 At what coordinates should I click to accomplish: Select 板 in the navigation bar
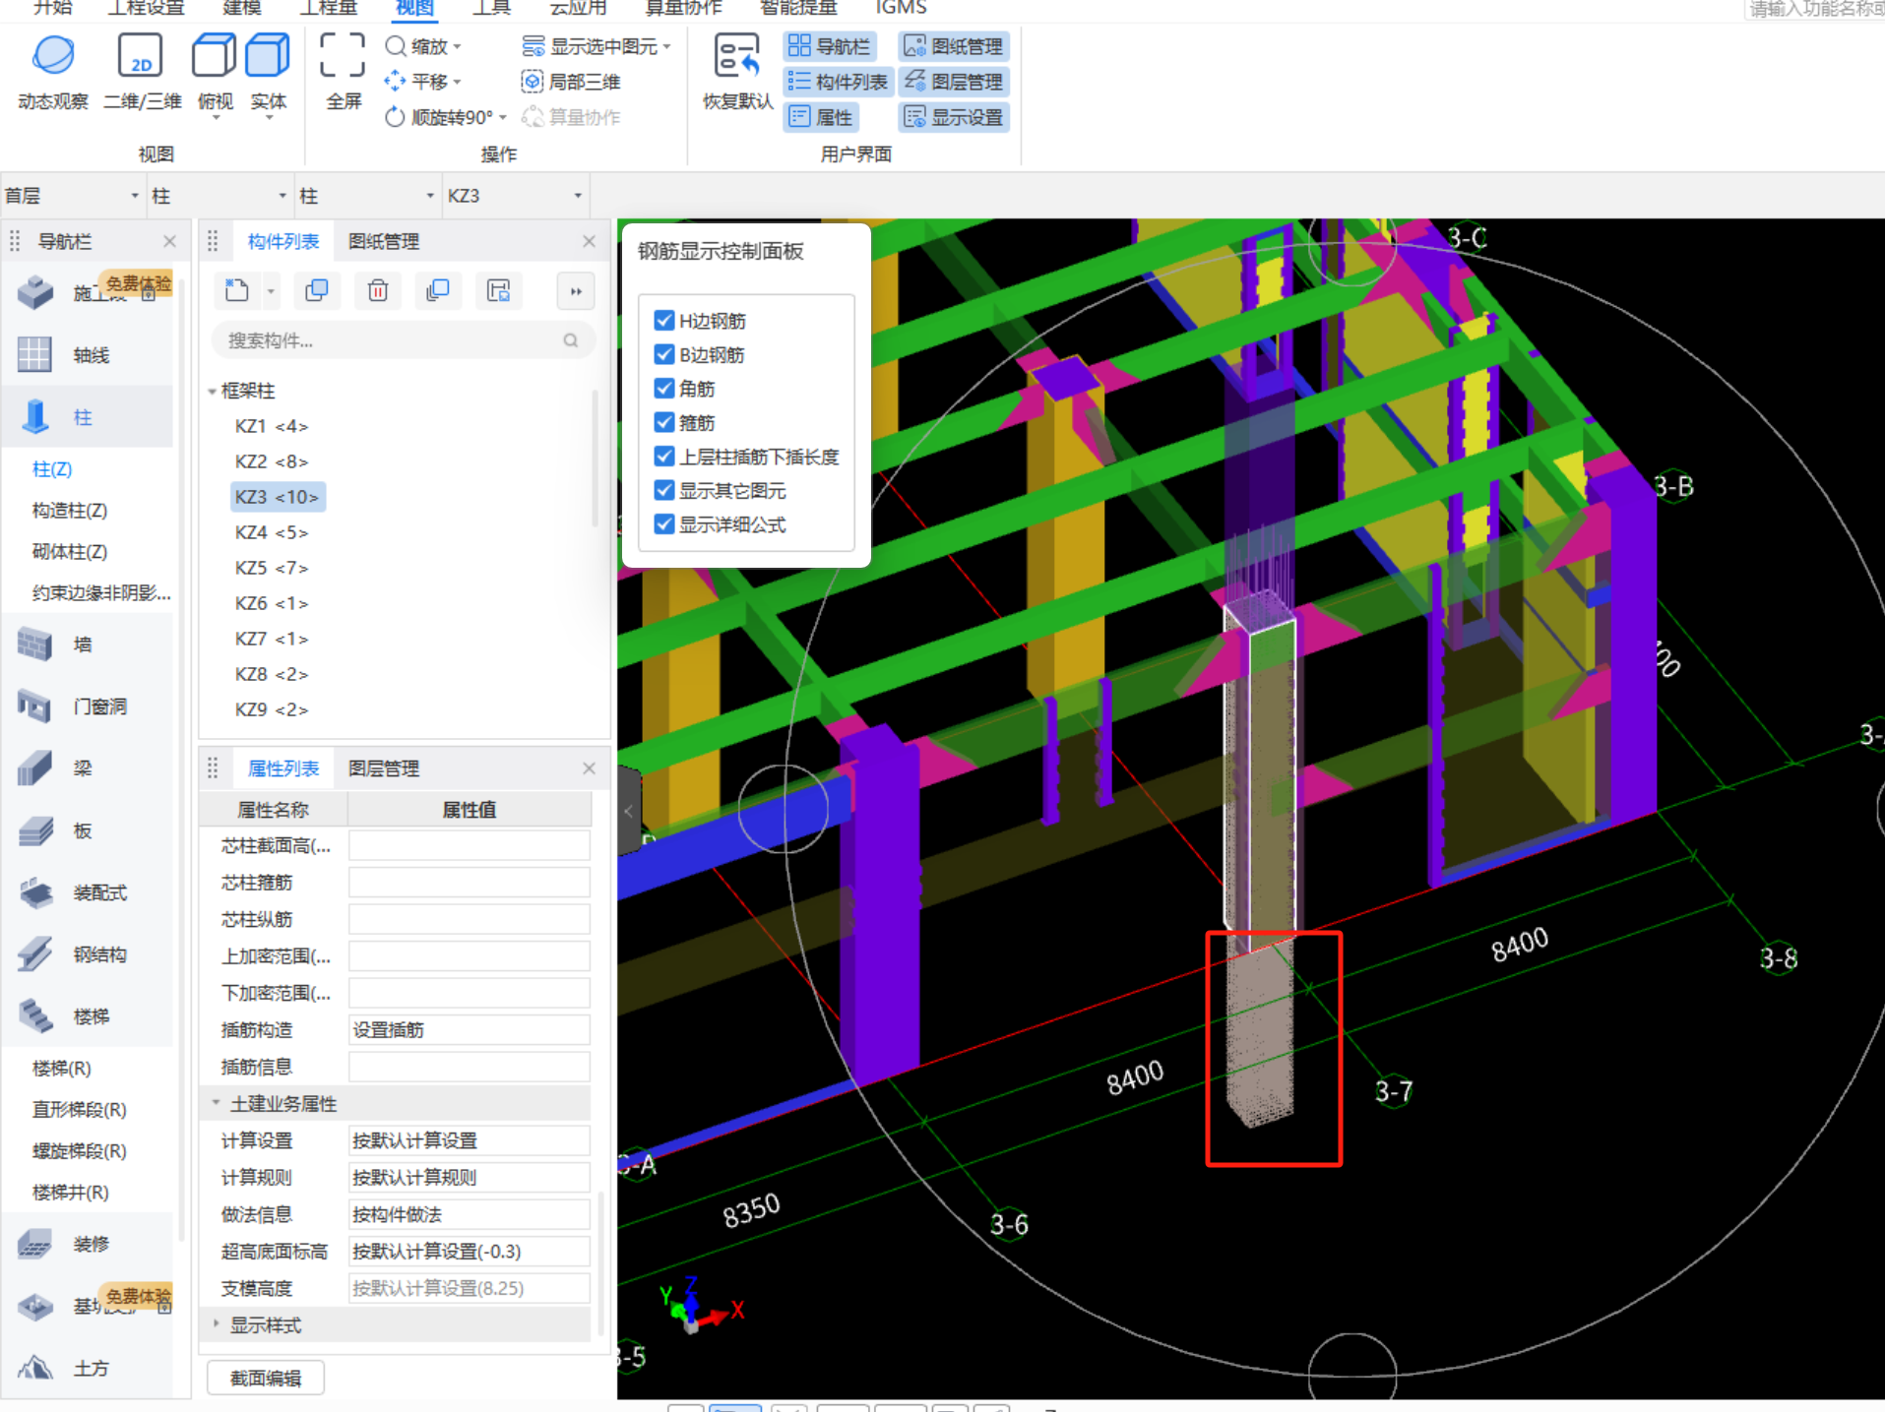point(83,830)
